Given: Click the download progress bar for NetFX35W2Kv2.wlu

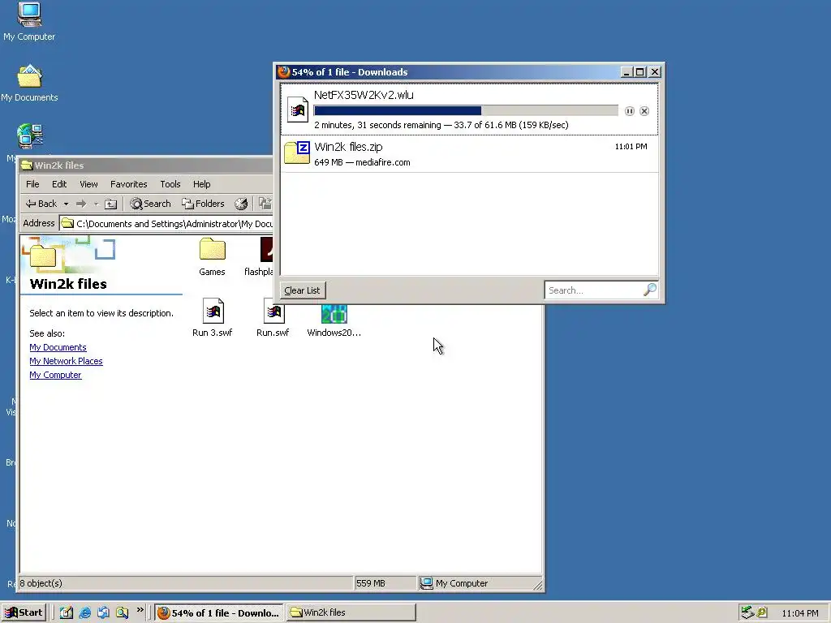Looking at the screenshot, I should point(466,110).
